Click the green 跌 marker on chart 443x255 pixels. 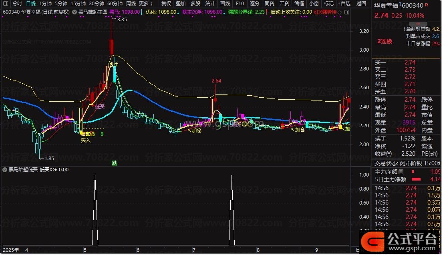[x=115, y=163]
